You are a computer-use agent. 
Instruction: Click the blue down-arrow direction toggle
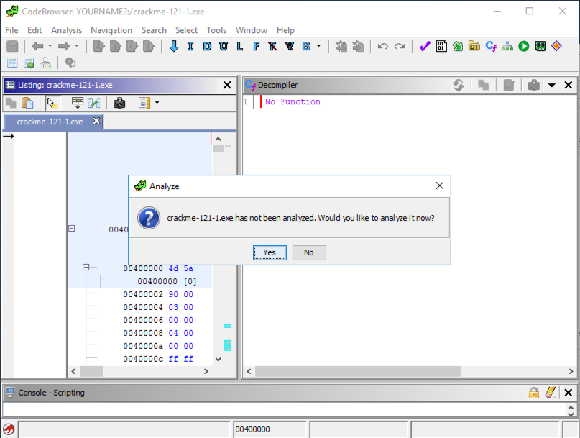click(173, 46)
